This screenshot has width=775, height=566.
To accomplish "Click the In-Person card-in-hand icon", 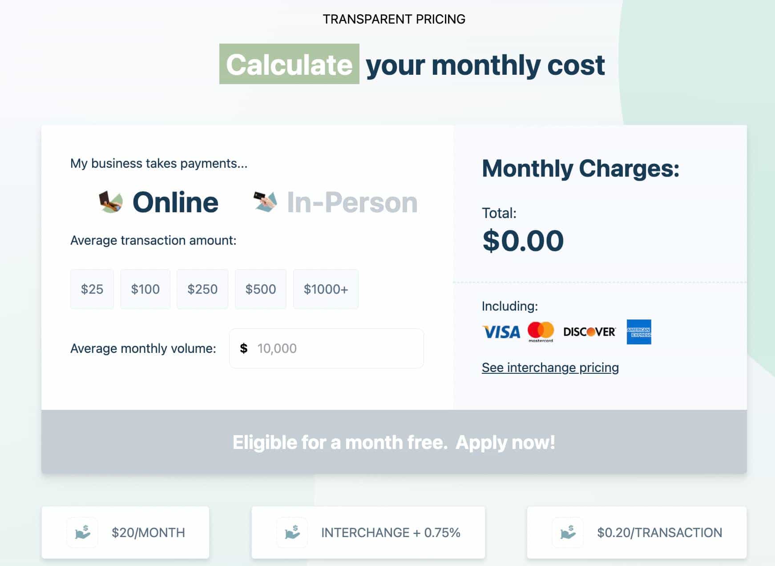I will click(265, 202).
